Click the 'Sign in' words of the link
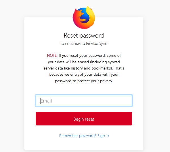 click(x=103, y=136)
